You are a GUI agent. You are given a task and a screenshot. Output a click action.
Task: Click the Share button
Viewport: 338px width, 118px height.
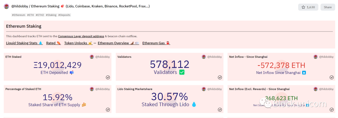pyautogui.click(x=327, y=7)
